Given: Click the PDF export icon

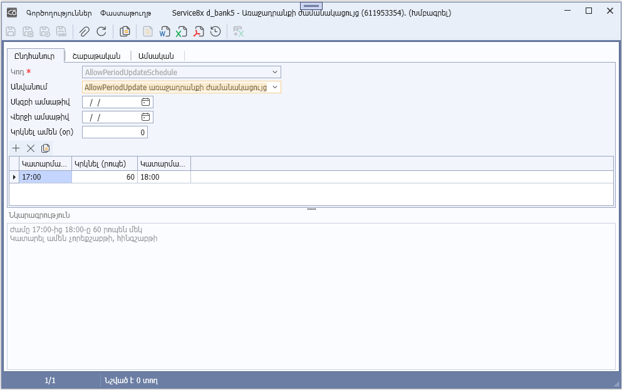Looking at the screenshot, I should 199,31.
